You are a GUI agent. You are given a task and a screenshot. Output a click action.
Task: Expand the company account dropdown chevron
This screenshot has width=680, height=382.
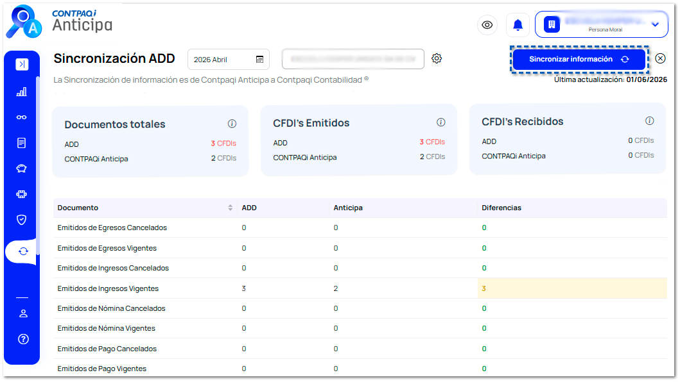[x=656, y=25]
